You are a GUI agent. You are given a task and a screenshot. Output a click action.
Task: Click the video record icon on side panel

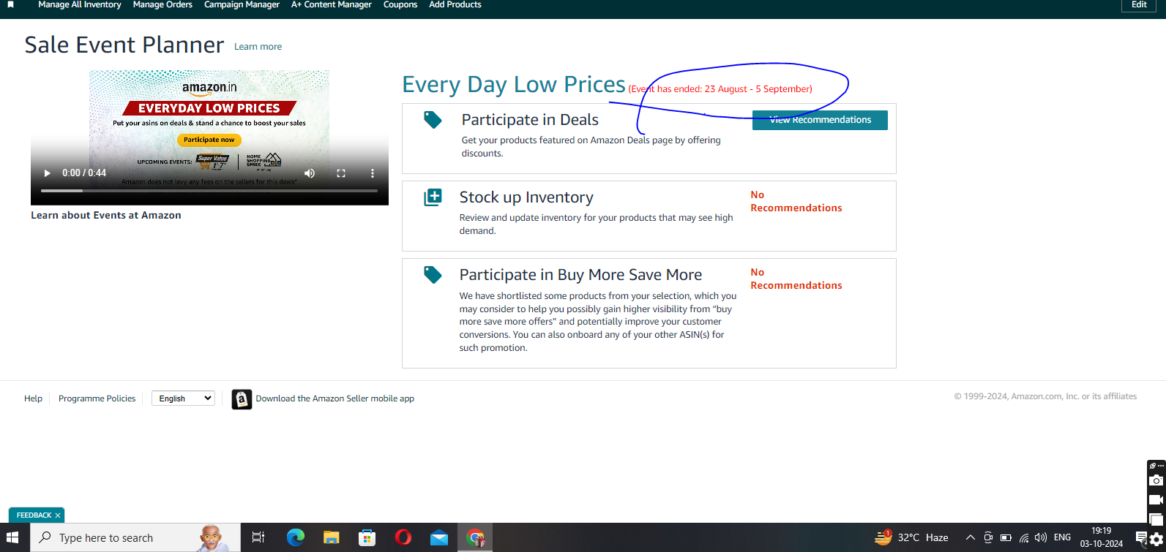(1156, 500)
